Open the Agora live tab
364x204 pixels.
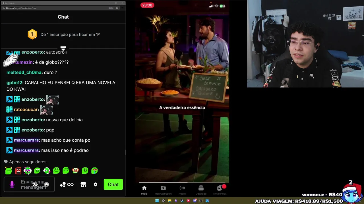pyautogui.click(x=182, y=190)
